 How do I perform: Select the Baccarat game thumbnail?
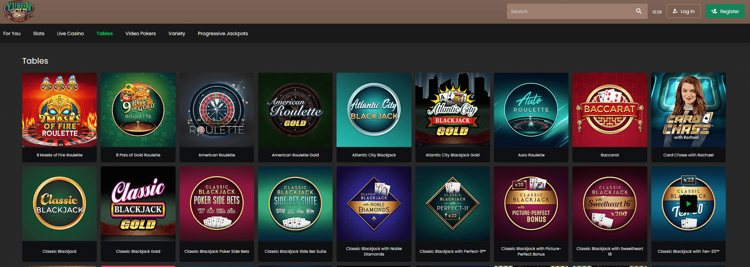pyautogui.click(x=610, y=110)
